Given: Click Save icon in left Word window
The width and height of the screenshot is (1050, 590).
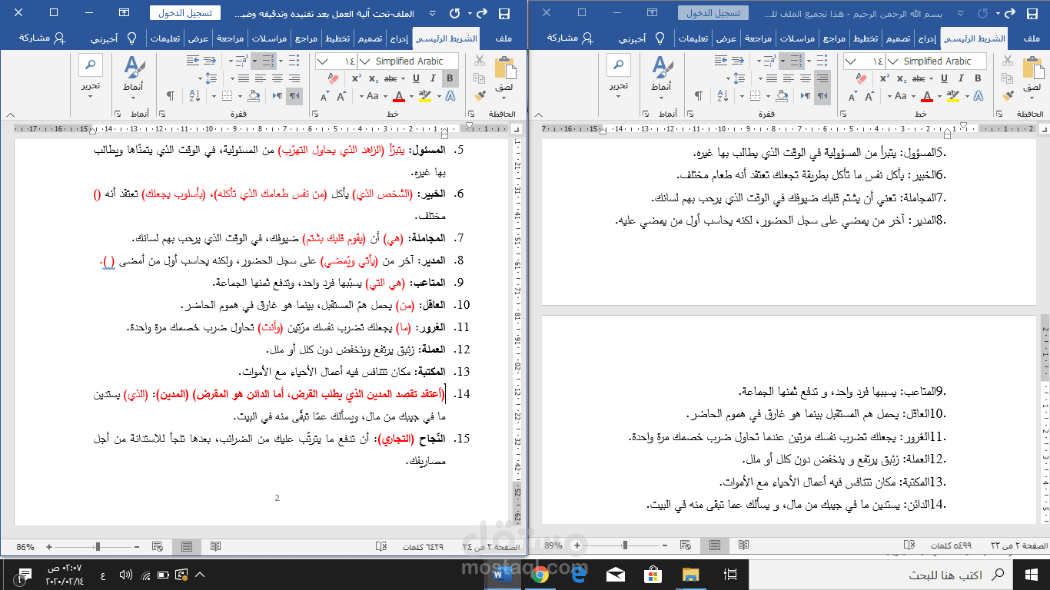Looking at the screenshot, I should point(504,13).
